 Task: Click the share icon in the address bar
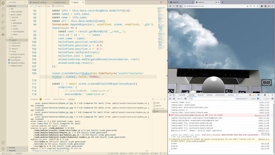[254, 6]
